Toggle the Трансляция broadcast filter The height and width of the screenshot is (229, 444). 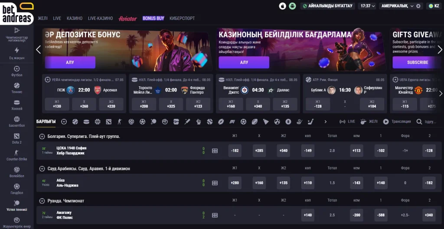[397, 121]
